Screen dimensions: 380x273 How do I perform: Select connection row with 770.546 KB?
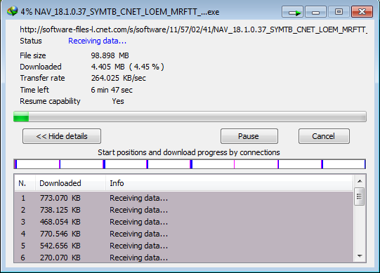[184, 234]
